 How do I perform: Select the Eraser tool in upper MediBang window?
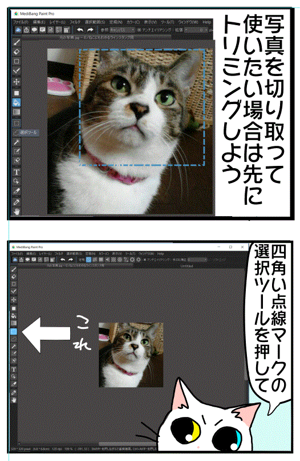[x=17, y=51]
